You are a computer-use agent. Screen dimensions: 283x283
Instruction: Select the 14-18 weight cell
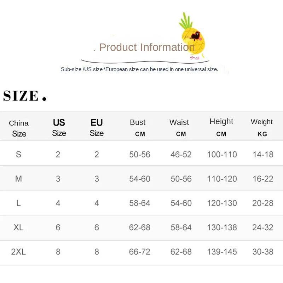pyautogui.click(x=263, y=155)
